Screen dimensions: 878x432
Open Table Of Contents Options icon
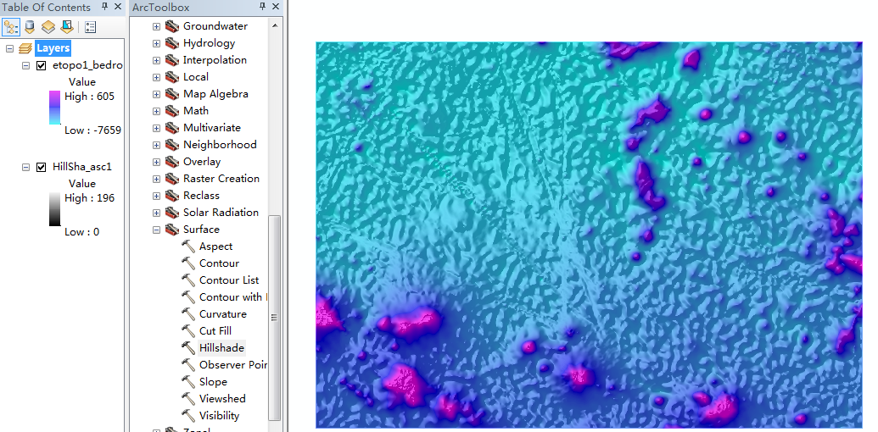(91, 26)
